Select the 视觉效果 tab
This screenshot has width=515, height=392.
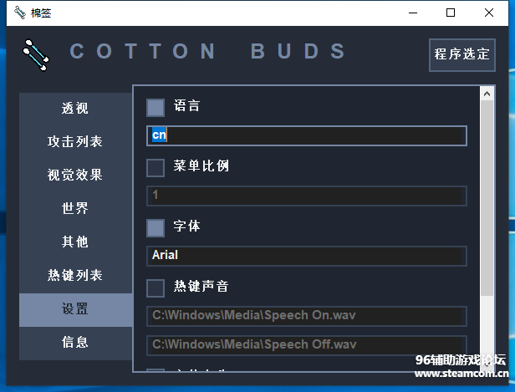click(75, 176)
